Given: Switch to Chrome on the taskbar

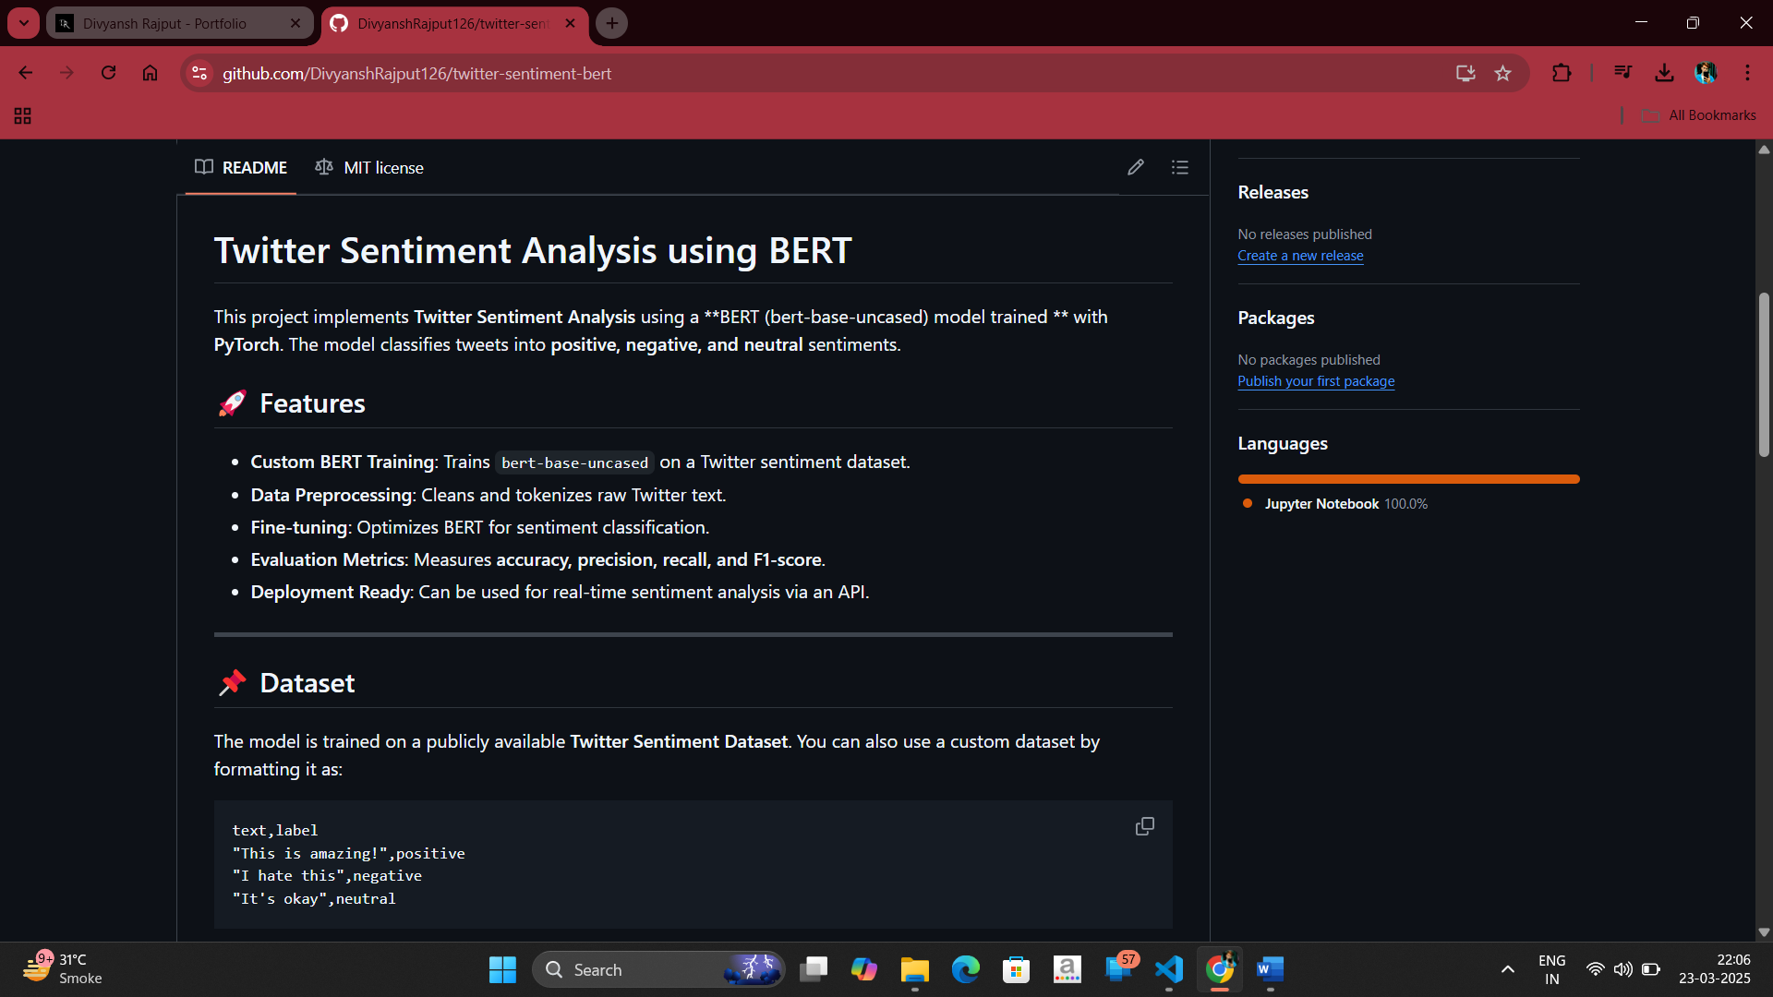Looking at the screenshot, I should pyautogui.click(x=1220, y=969).
